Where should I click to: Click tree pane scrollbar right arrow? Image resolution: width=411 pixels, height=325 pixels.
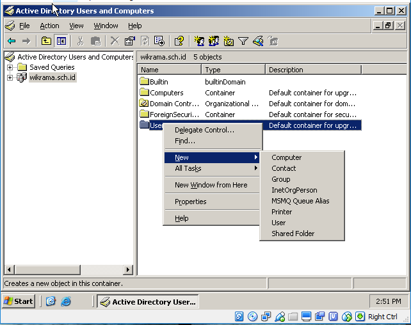click(x=127, y=269)
